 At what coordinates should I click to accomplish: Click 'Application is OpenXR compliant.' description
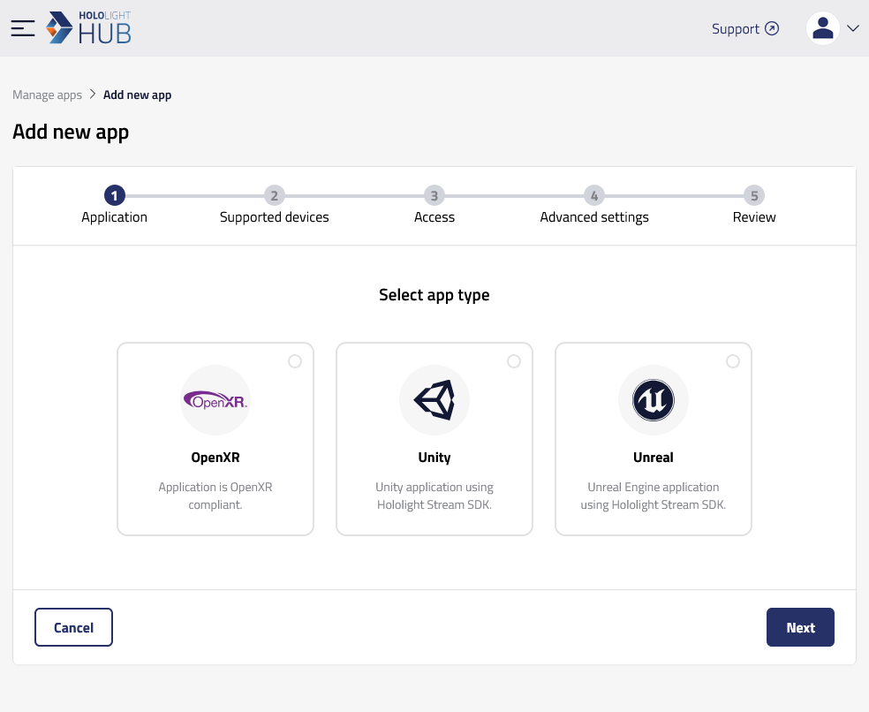tap(215, 496)
